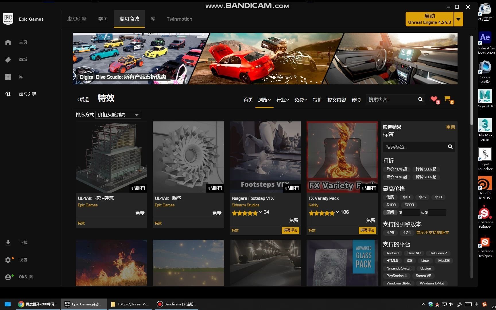Click the 虚幻引擎 Unreal logo in sidebar

click(x=8, y=94)
